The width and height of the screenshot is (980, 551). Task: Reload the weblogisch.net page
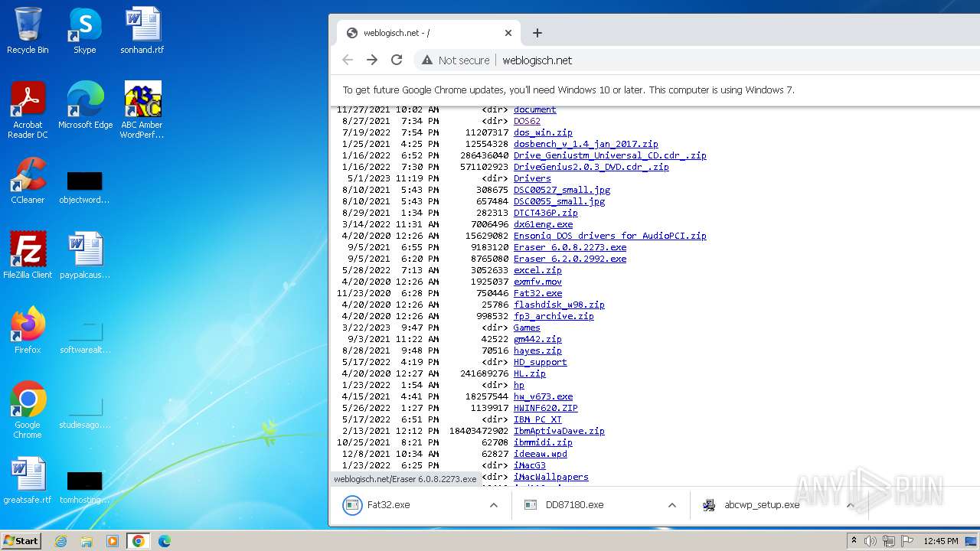click(397, 60)
